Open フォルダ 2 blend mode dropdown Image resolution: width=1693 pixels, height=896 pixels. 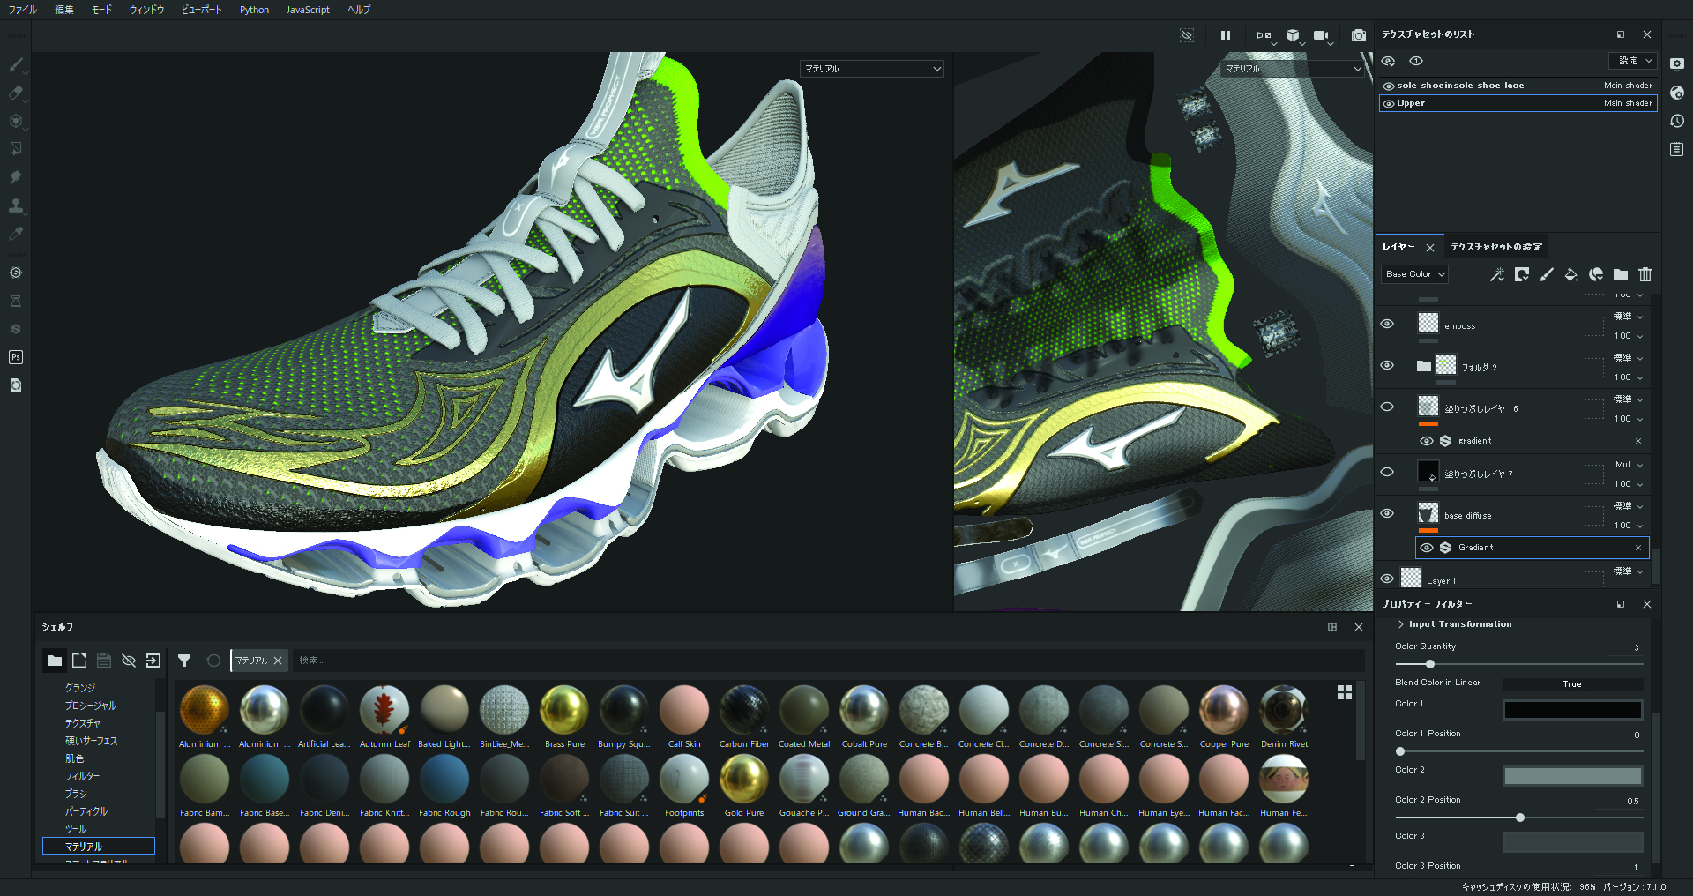(x=1629, y=358)
